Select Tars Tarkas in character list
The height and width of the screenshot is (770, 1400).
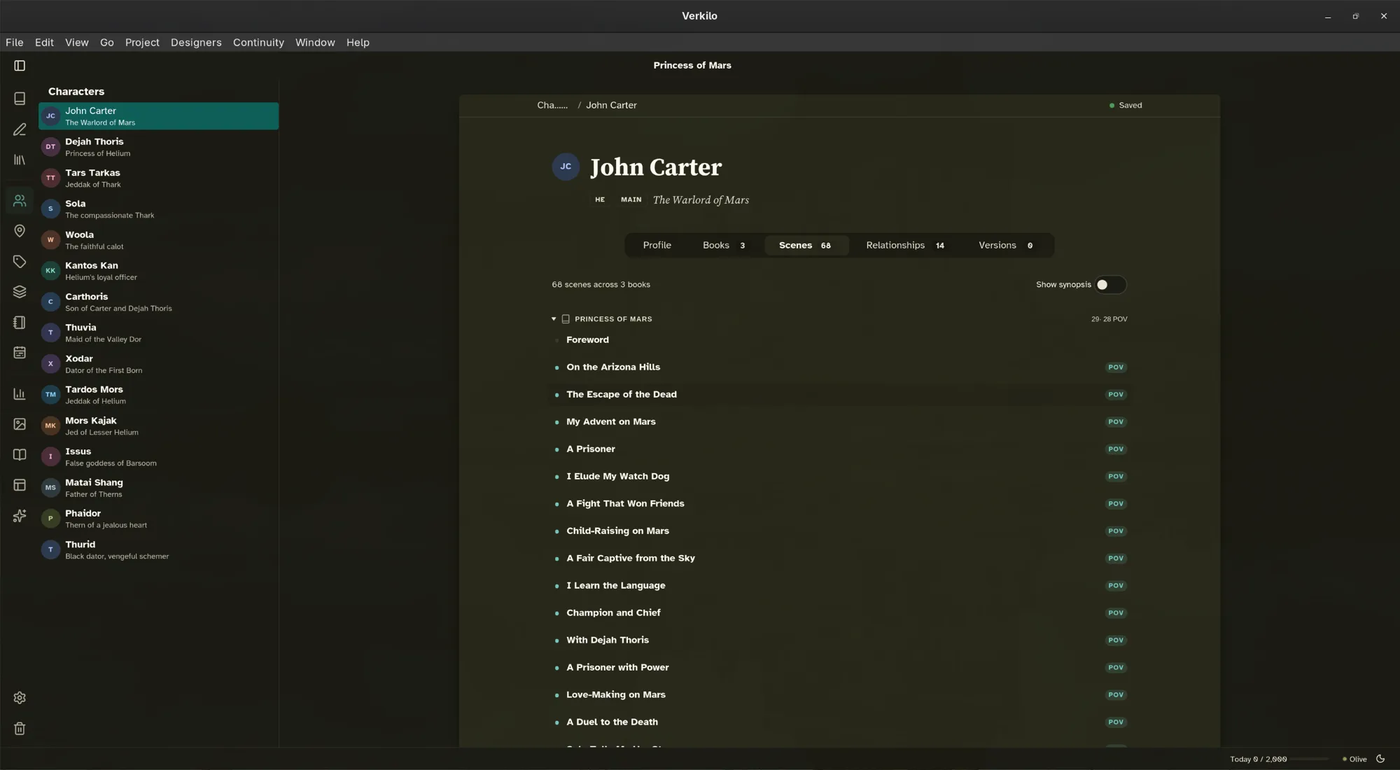(x=158, y=178)
